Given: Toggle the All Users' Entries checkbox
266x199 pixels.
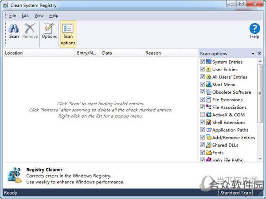Looking at the screenshot, I should (202, 77).
